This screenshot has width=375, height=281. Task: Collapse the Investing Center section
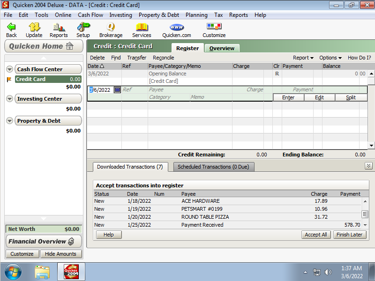[x=10, y=99]
